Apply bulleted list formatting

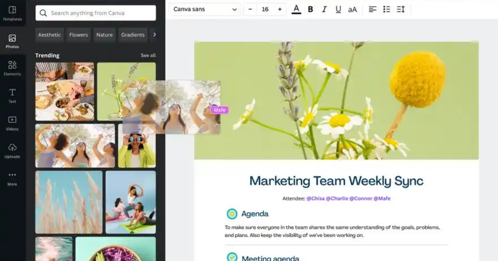[387, 9]
